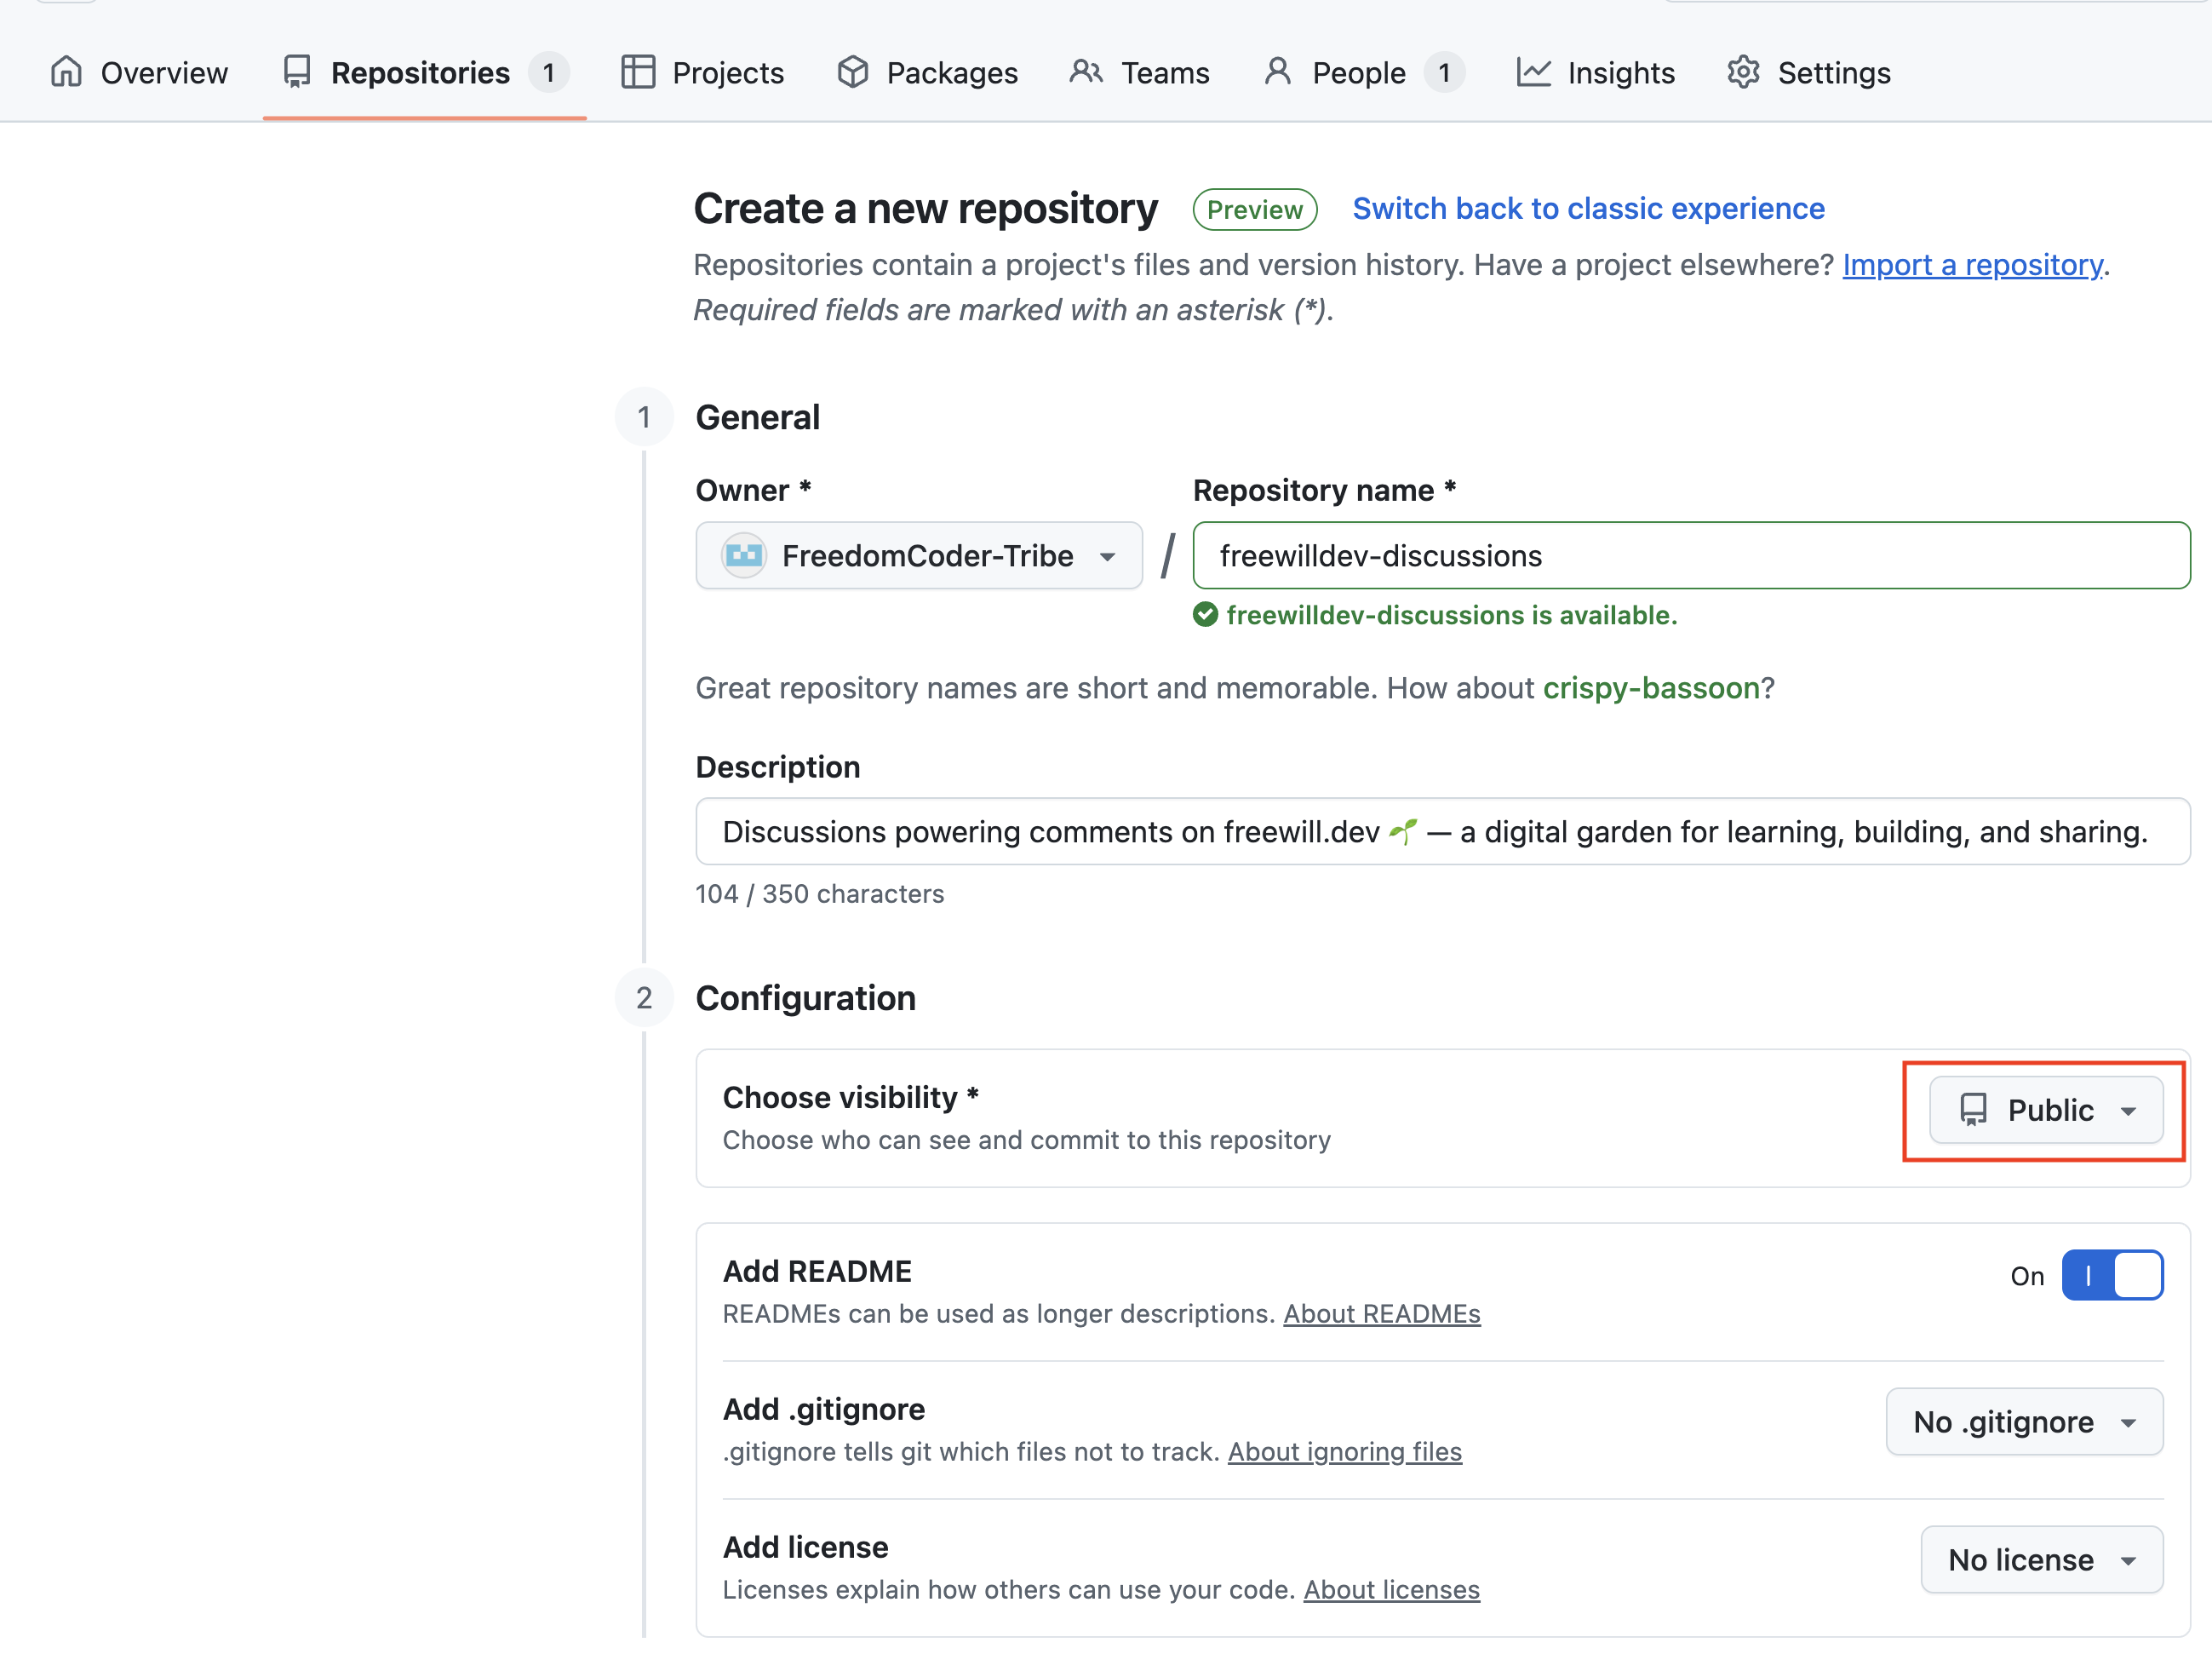This screenshot has height=1654, width=2212.
Task: Click the Teams people icon
Action: tap(1085, 72)
